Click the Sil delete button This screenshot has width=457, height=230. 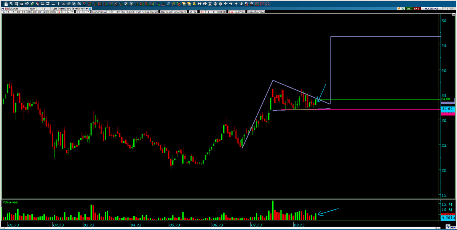(x=123, y=12)
